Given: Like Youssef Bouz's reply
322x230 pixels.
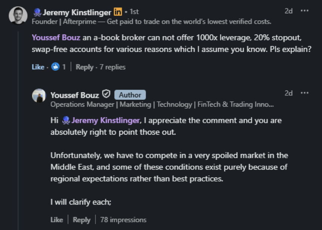Looking at the screenshot, I should [x=56, y=220].
